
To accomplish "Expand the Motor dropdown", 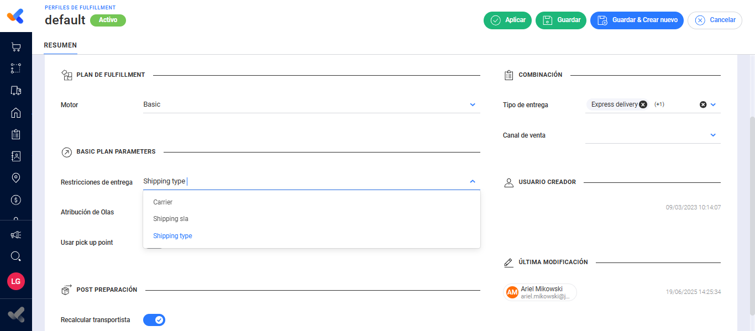I will [x=473, y=104].
